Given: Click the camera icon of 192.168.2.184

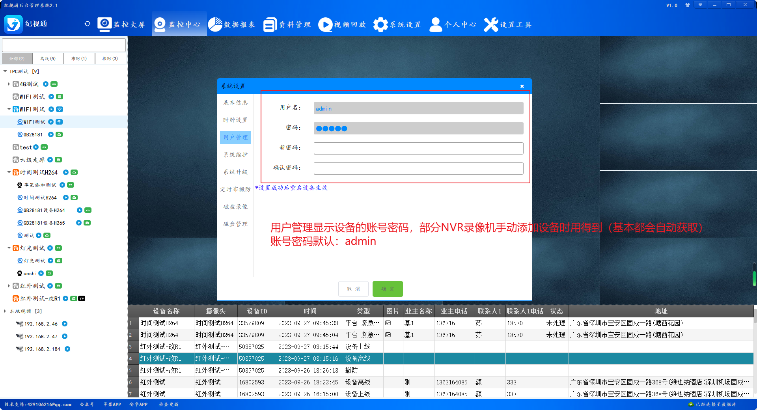Looking at the screenshot, I should 19,349.
